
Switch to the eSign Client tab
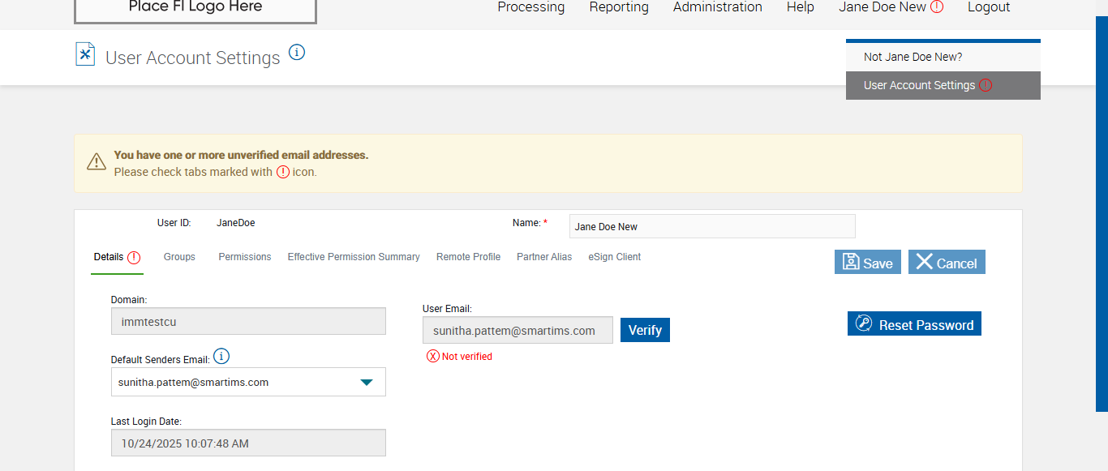click(x=614, y=257)
